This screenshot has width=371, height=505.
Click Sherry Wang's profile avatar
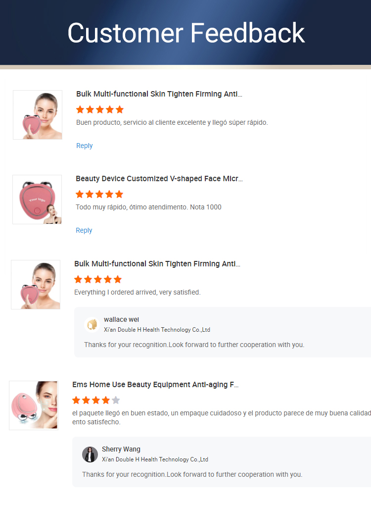click(90, 454)
